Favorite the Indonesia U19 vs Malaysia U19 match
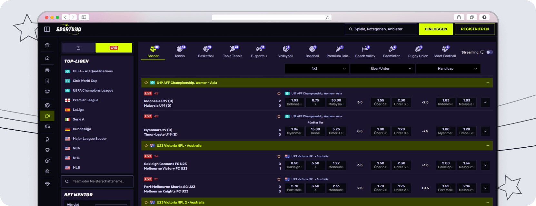 [x=279, y=93]
